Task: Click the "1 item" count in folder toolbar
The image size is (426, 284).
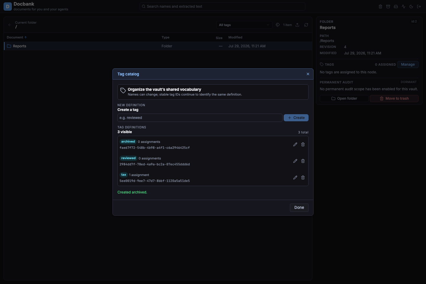Action: pos(288,25)
